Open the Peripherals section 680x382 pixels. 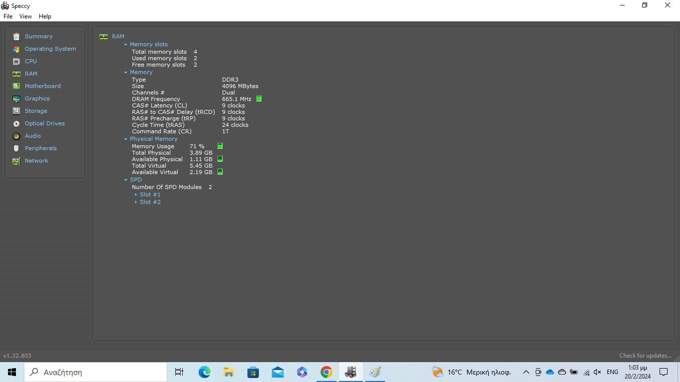click(x=41, y=148)
